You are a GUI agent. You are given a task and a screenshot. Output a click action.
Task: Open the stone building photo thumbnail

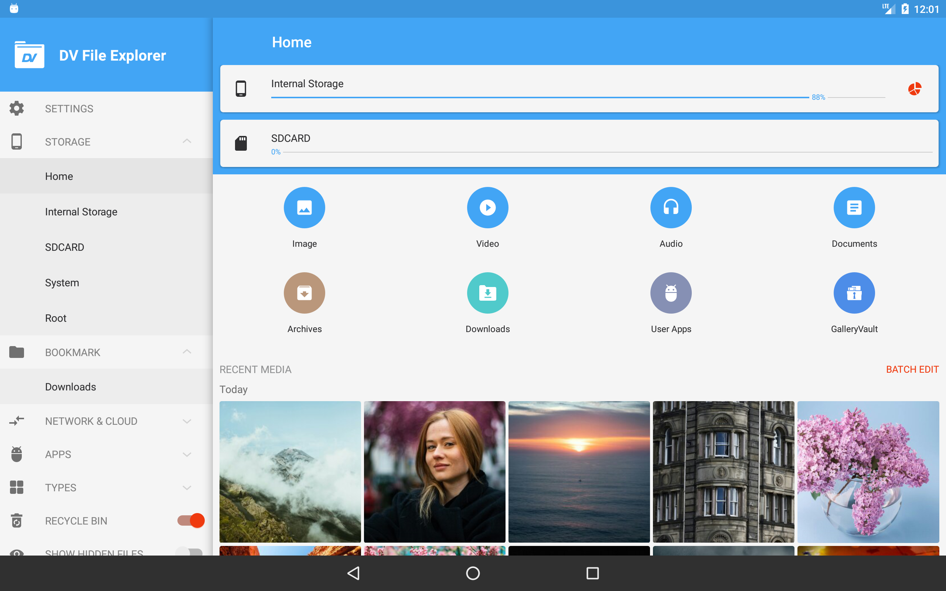(x=723, y=471)
